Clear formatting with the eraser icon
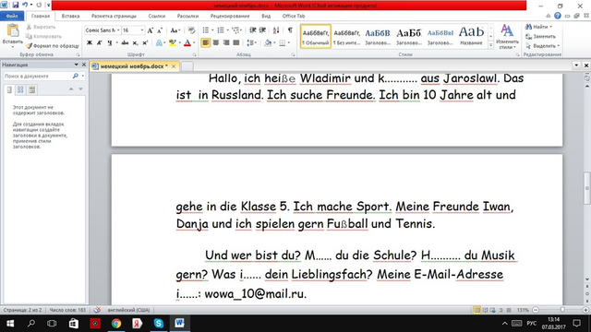This screenshot has width=591, height=332. [x=191, y=30]
